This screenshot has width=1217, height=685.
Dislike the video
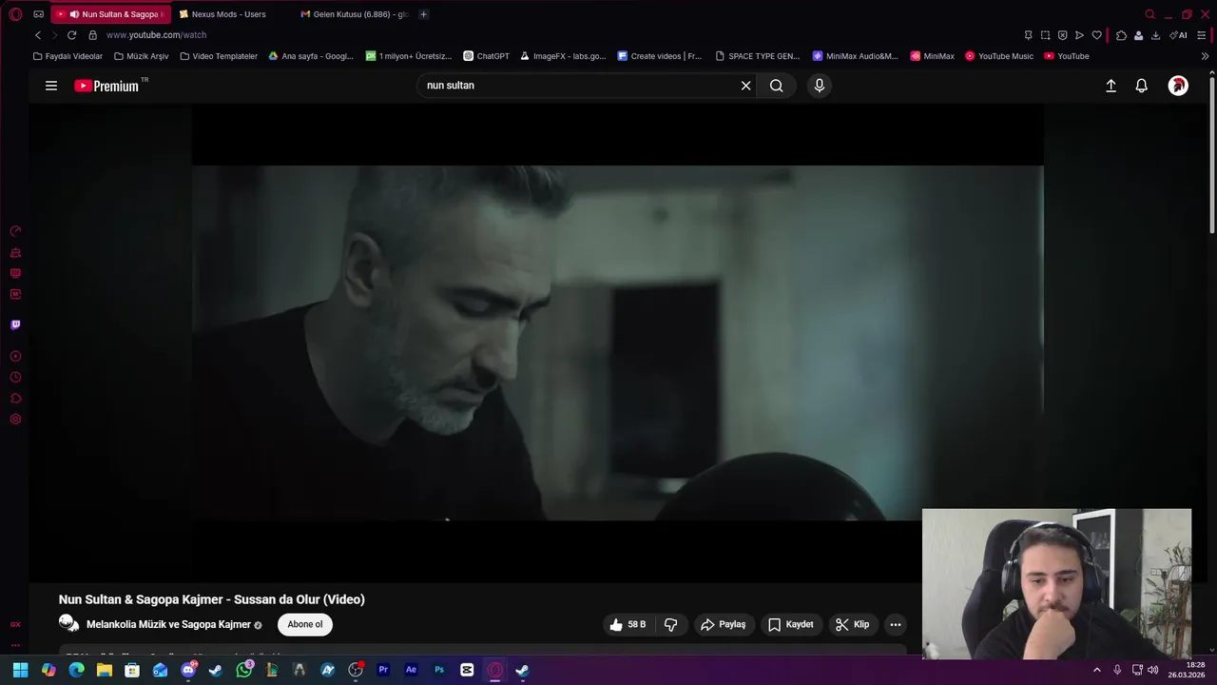click(670, 625)
